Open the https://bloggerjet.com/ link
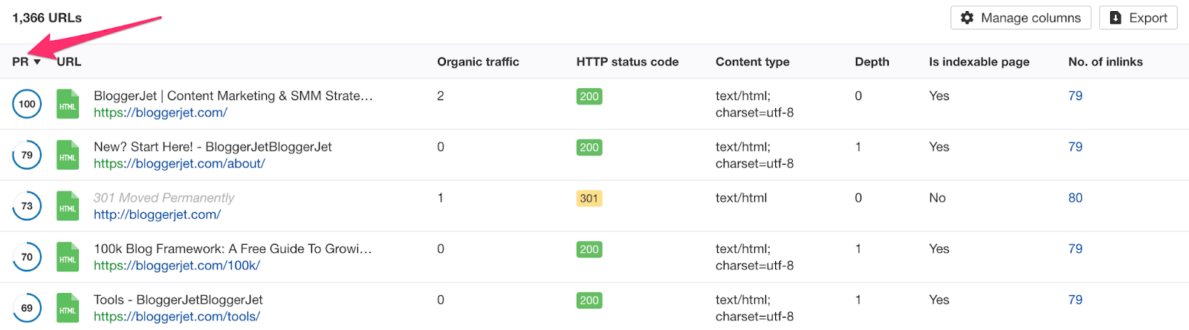 (161, 113)
